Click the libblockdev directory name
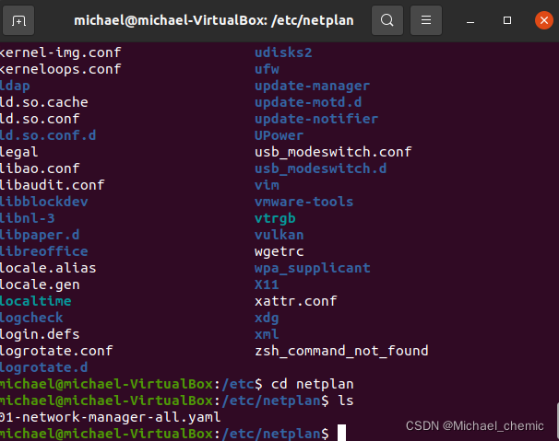Image resolution: width=559 pixels, height=441 pixels. [x=44, y=202]
